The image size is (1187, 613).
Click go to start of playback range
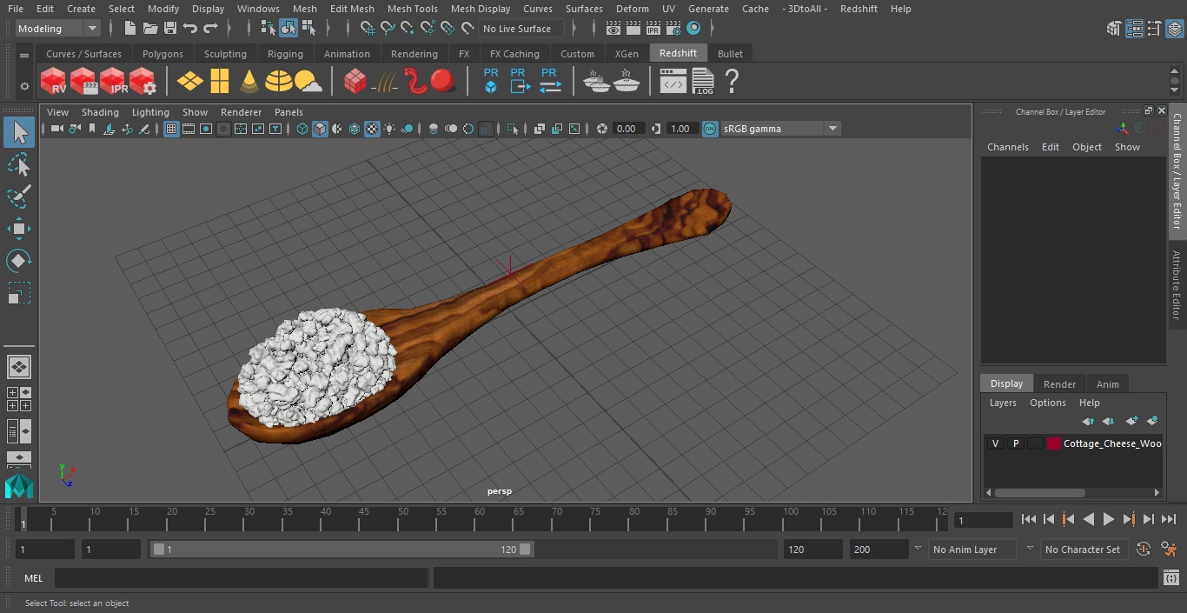(1029, 519)
